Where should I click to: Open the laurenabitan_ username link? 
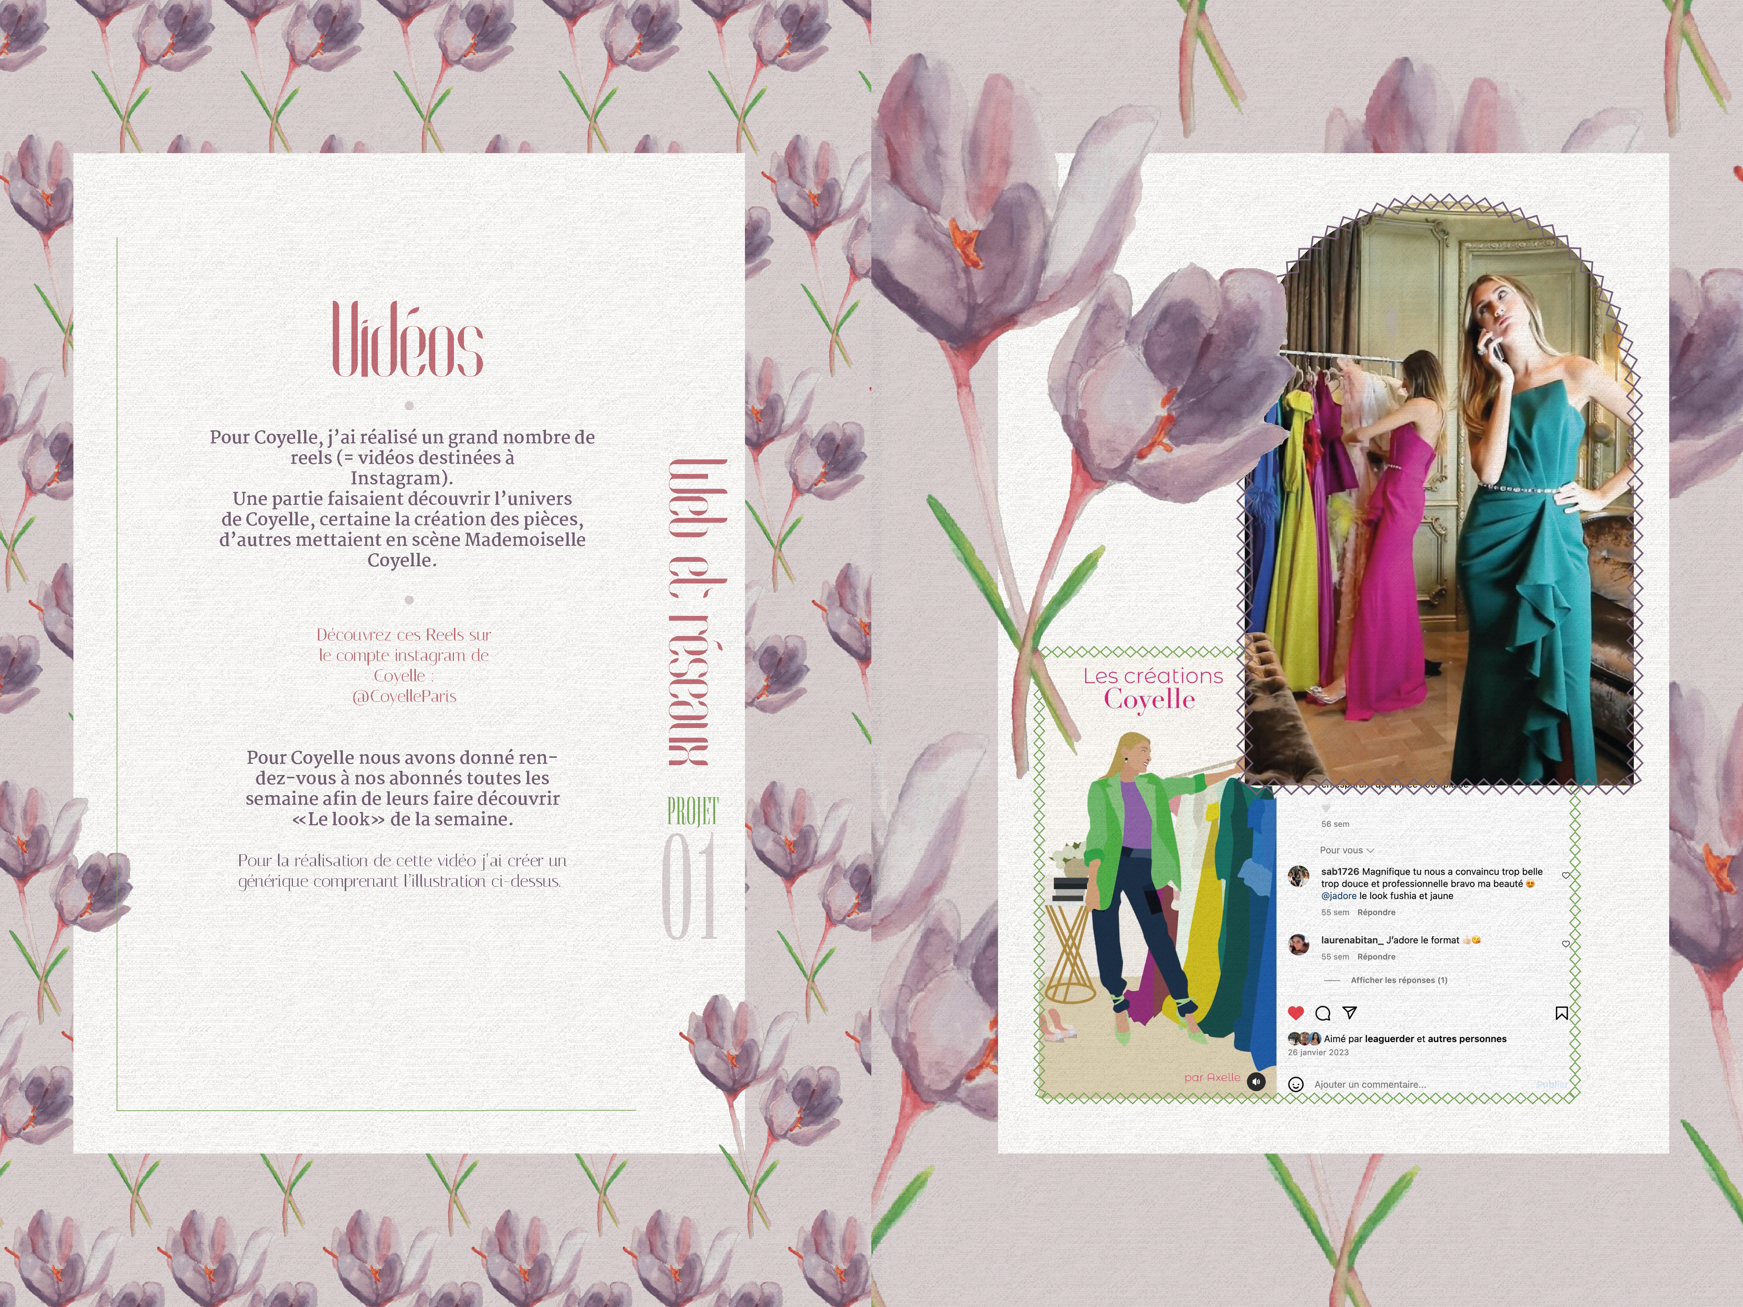(x=1351, y=940)
